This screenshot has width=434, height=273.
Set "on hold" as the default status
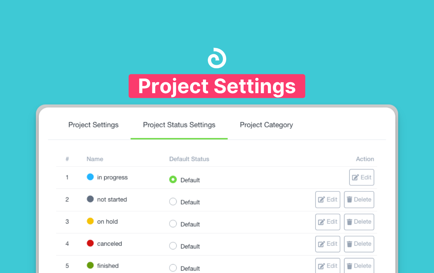click(173, 224)
